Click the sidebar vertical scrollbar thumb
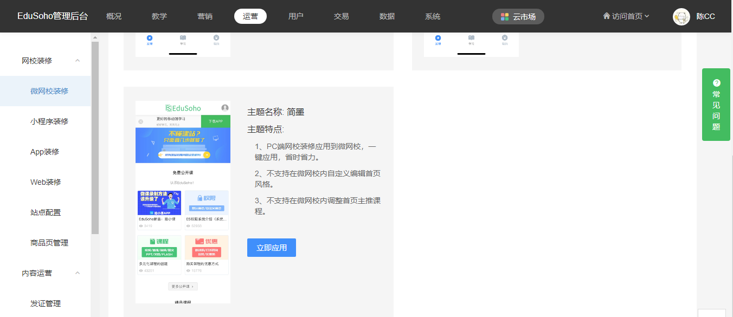The width and height of the screenshot is (733, 317). point(95,135)
